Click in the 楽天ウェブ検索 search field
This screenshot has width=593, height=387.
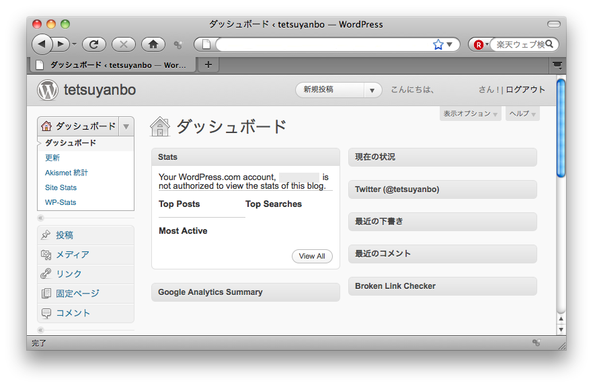tap(520, 44)
